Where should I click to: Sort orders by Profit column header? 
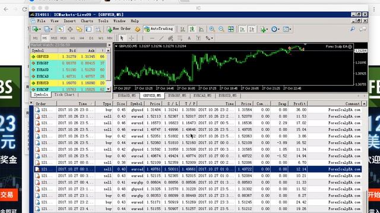[x=298, y=104]
